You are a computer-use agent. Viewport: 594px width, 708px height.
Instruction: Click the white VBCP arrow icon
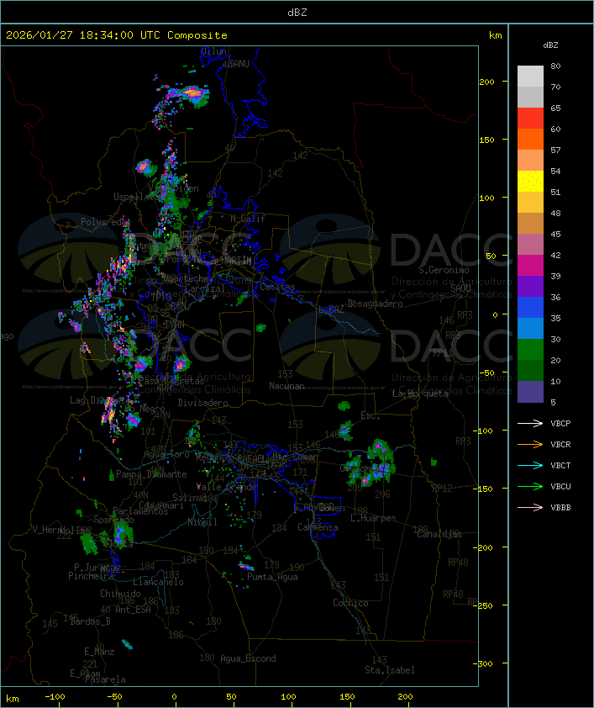[530, 423]
